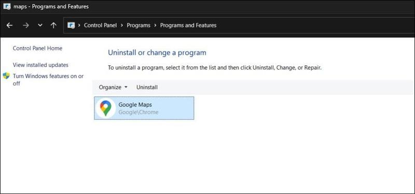This screenshot has height=194, width=415.
Task: Expand chevron after Control Panel breadcrumb
Action: pyautogui.click(x=122, y=25)
